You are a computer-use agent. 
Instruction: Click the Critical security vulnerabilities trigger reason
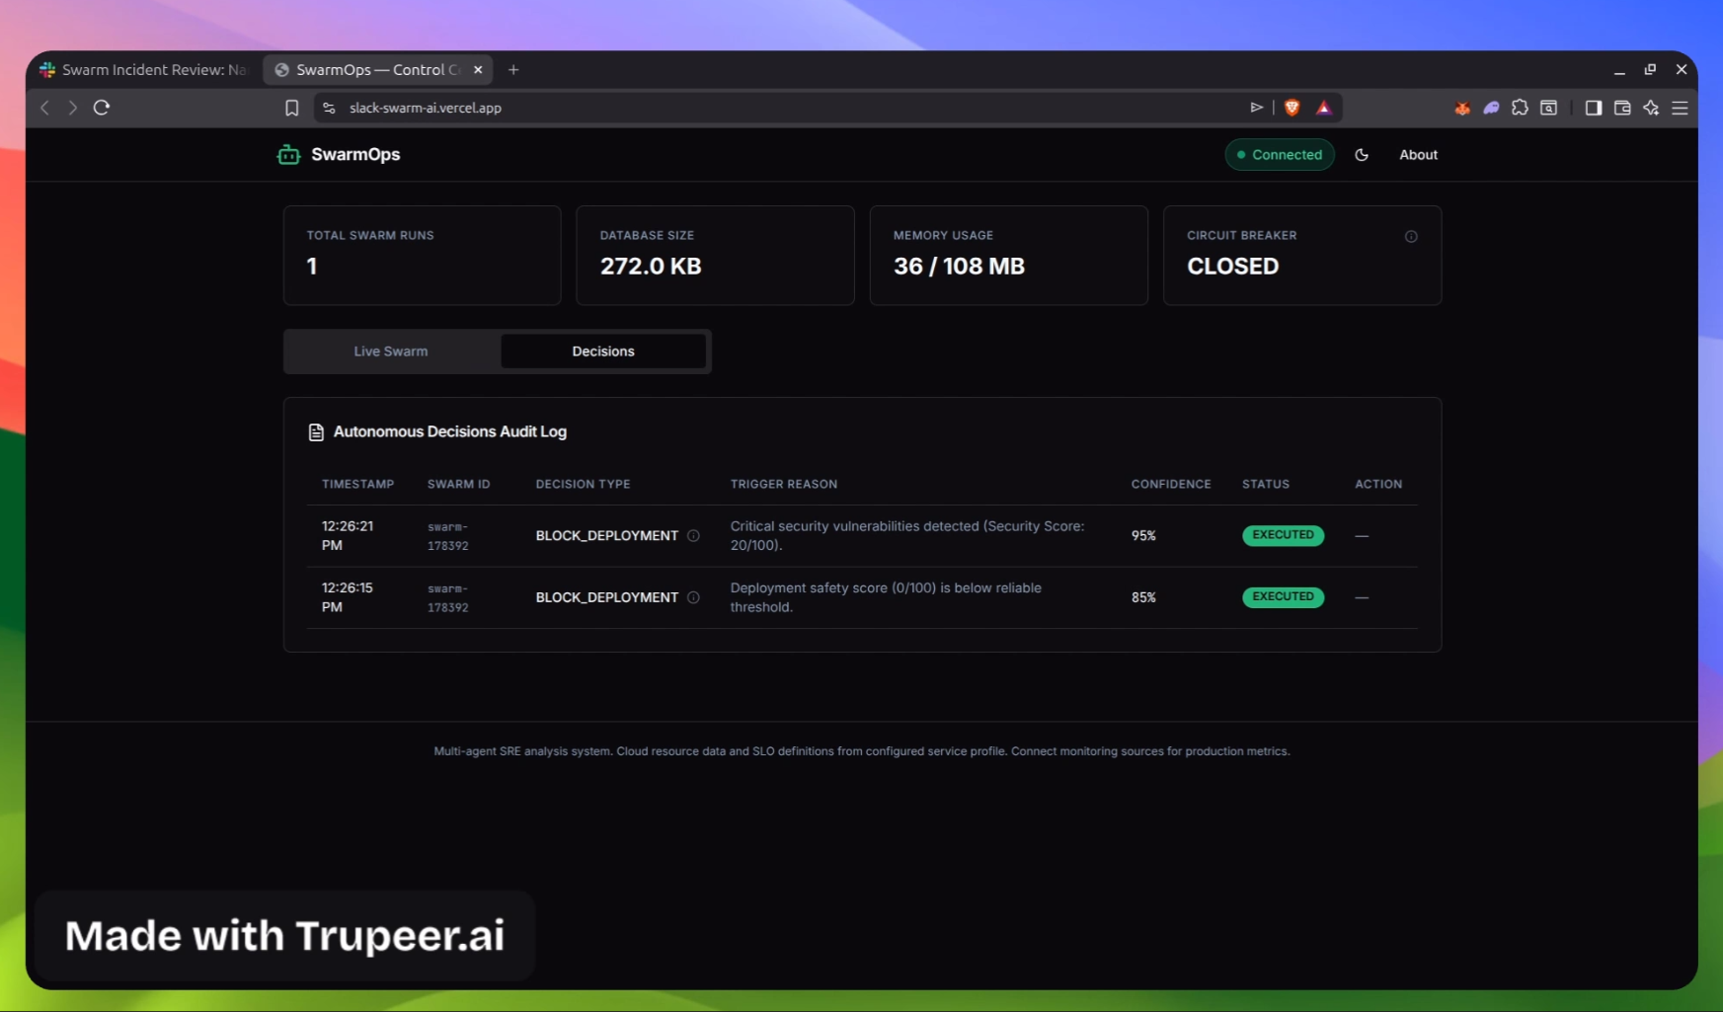[906, 536]
